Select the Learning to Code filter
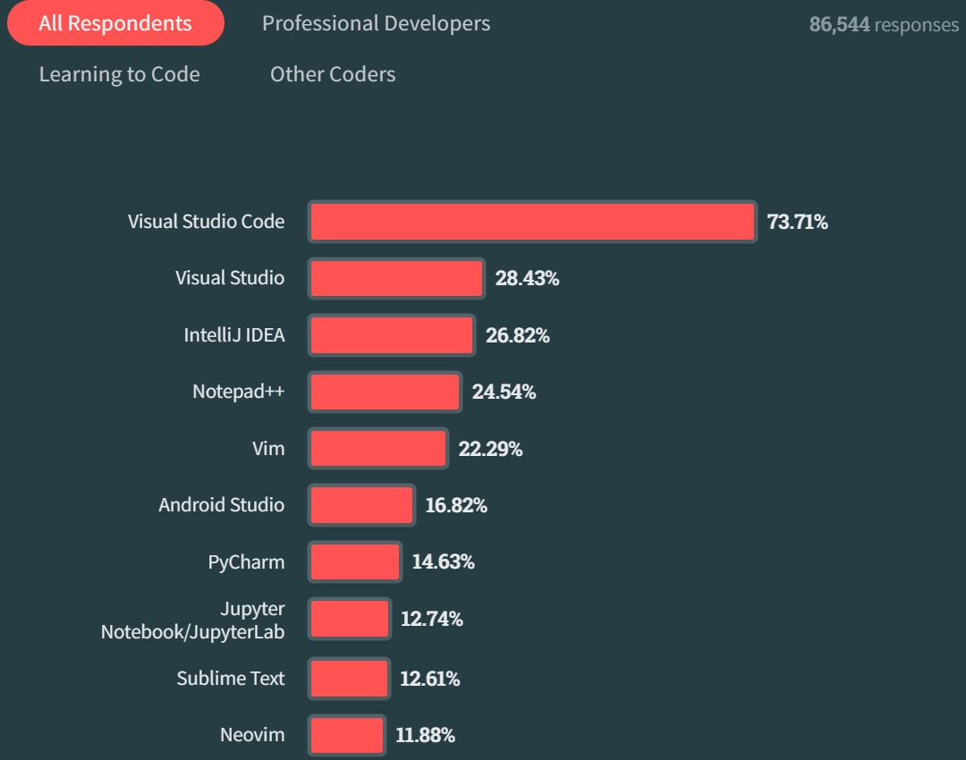This screenshot has height=760, width=966. (x=118, y=74)
